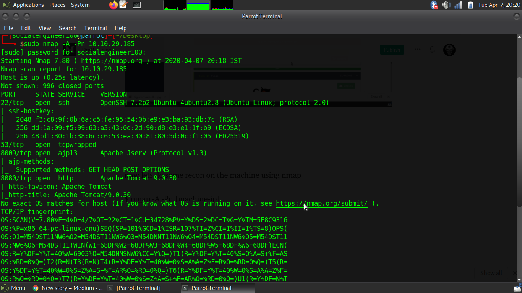522x293 pixels.
Task: Click 'Supported methods: GET HEAD POST OPTIONS'
Action: (92, 170)
